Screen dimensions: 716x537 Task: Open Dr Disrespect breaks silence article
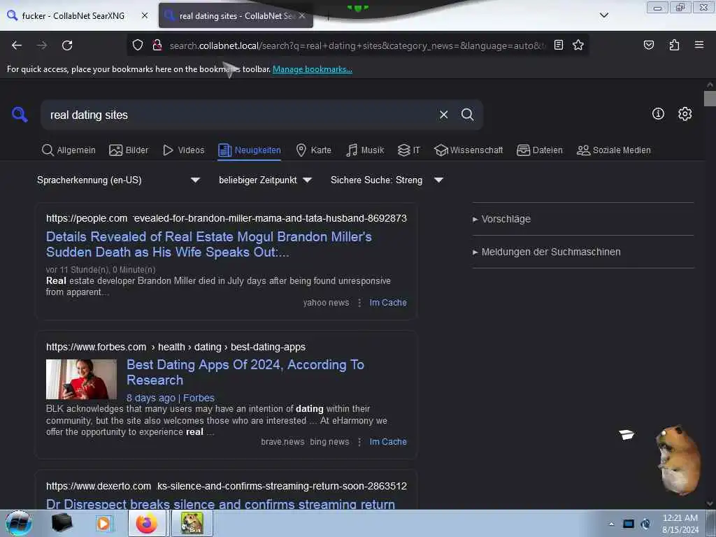tap(220, 503)
